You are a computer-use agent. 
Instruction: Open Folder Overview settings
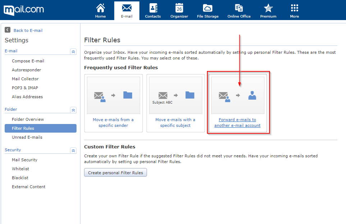pyautogui.click(x=28, y=119)
